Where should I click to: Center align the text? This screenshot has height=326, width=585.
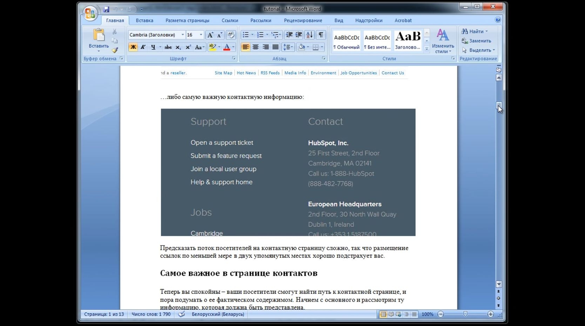[256, 47]
